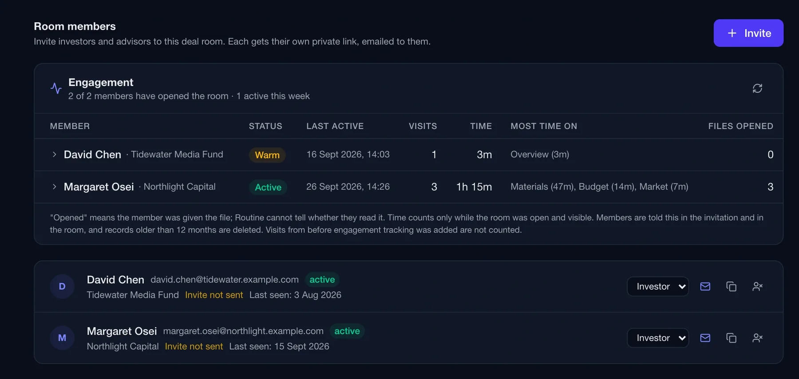
Task: Open David Chen's Investor role dropdown
Action: click(x=658, y=287)
